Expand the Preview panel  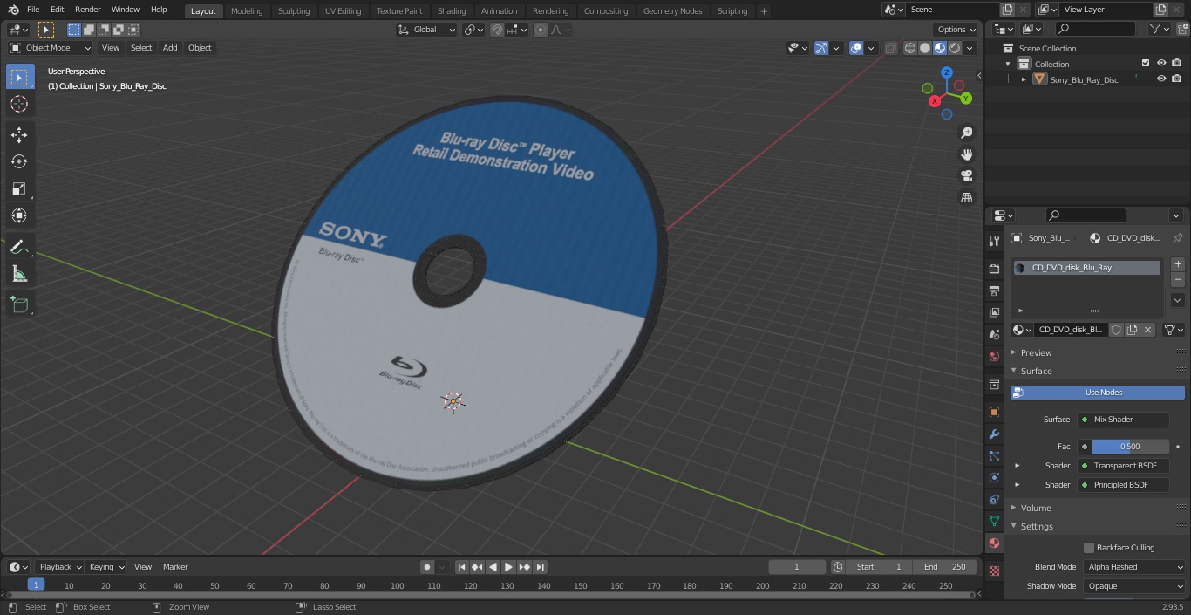pyautogui.click(x=1036, y=352)
